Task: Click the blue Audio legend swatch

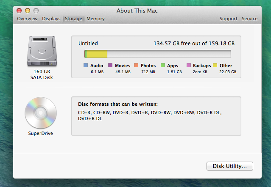Action: tap(86, 66)
